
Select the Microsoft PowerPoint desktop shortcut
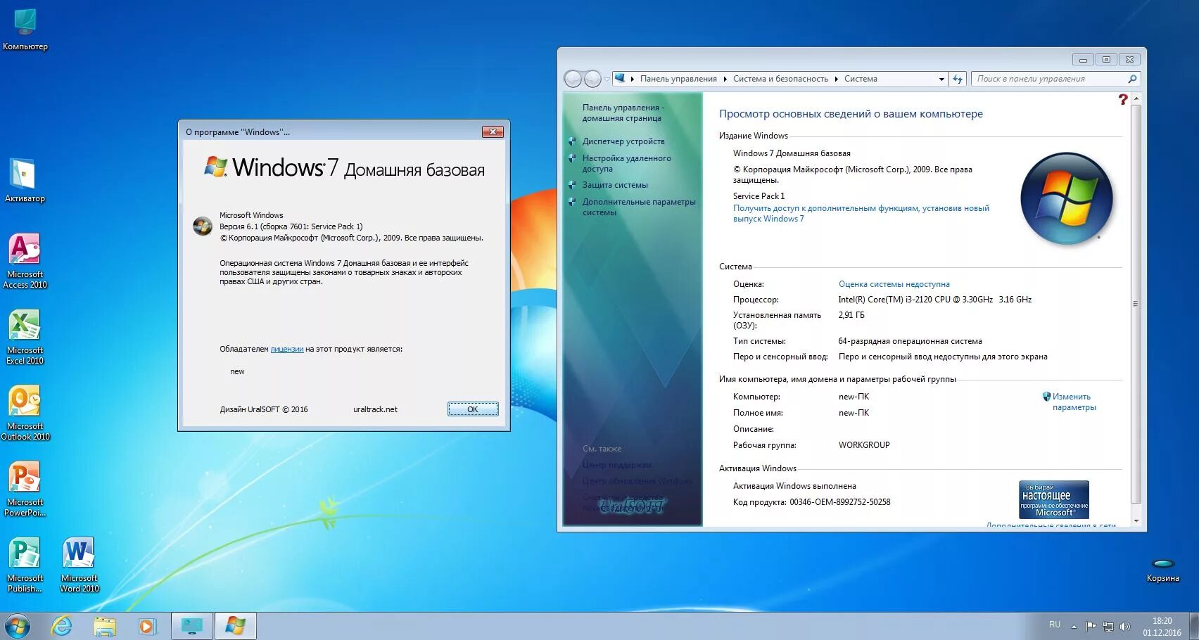[x=25, y=489]
